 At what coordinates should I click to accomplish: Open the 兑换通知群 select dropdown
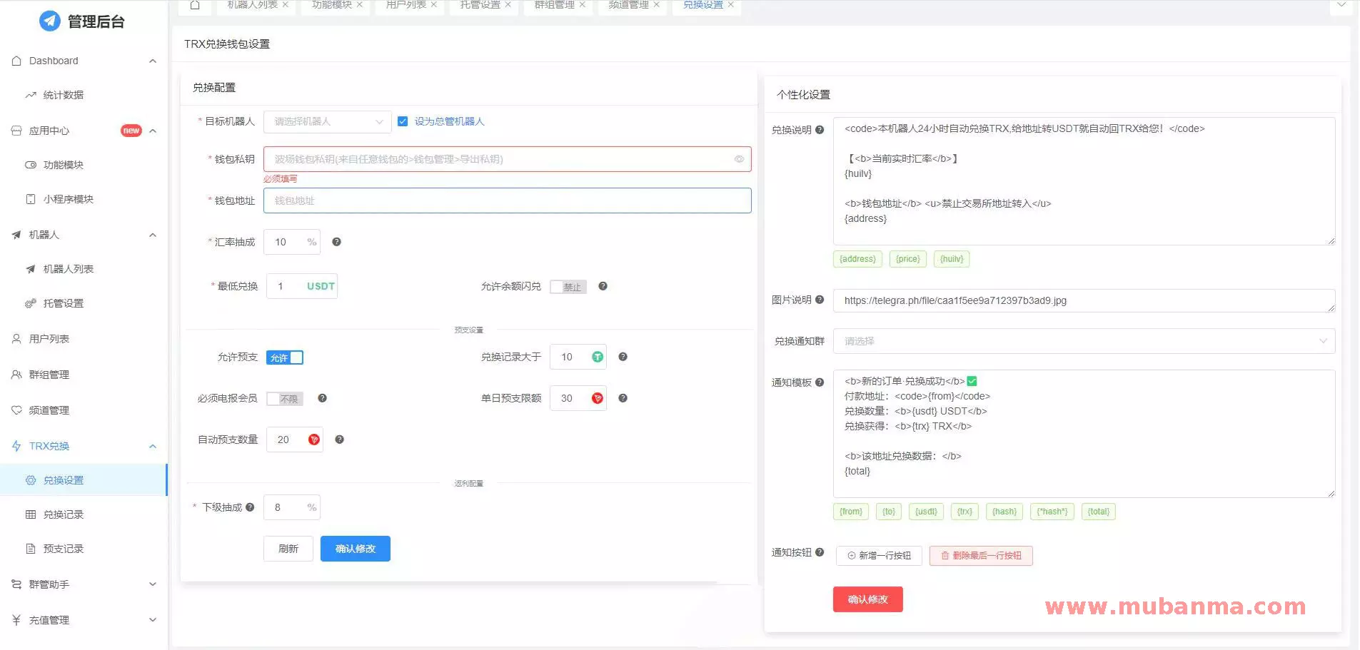(x=1083, y=341)
